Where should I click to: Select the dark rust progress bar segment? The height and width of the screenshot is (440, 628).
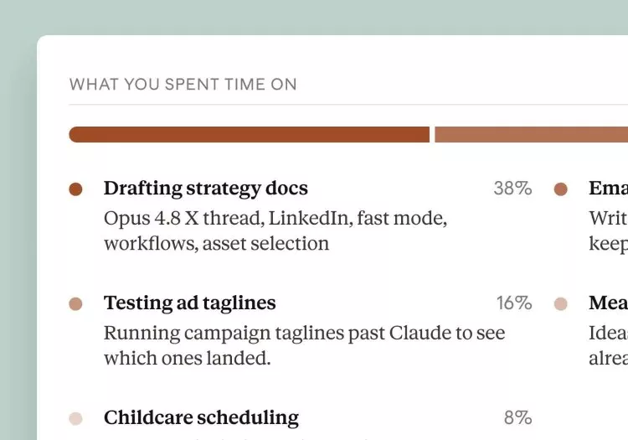250,135
